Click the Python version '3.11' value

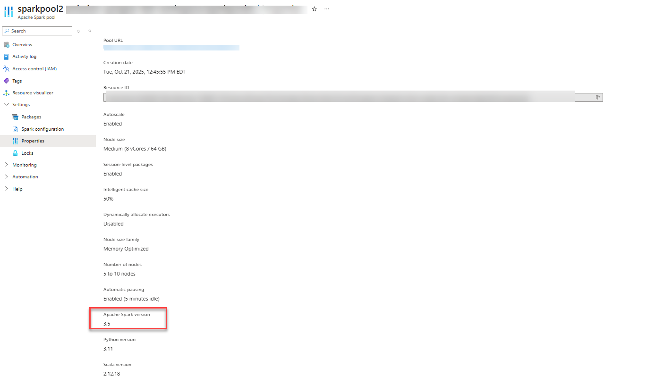point(108,349)
